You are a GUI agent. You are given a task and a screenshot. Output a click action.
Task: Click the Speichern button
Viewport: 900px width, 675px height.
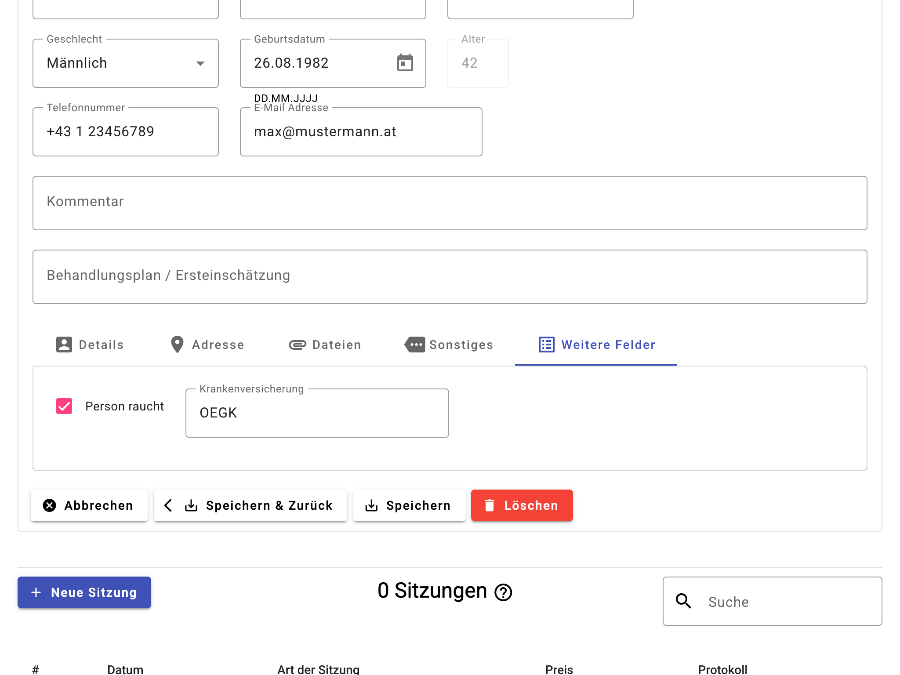click(410, 505)
